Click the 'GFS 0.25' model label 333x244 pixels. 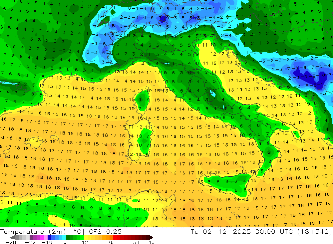105,232
